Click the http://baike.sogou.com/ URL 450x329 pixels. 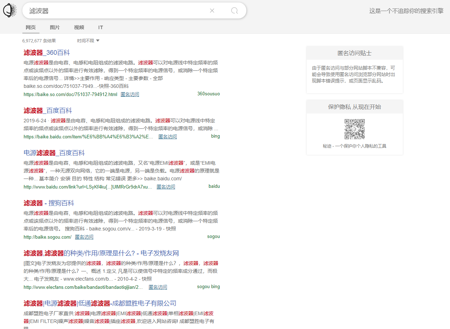(x=47, y=237)
